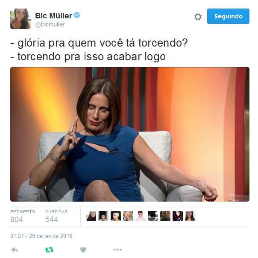258x258 pixels.
Task: Click the Bic Müller display name
Action: [x=54, y=16]
